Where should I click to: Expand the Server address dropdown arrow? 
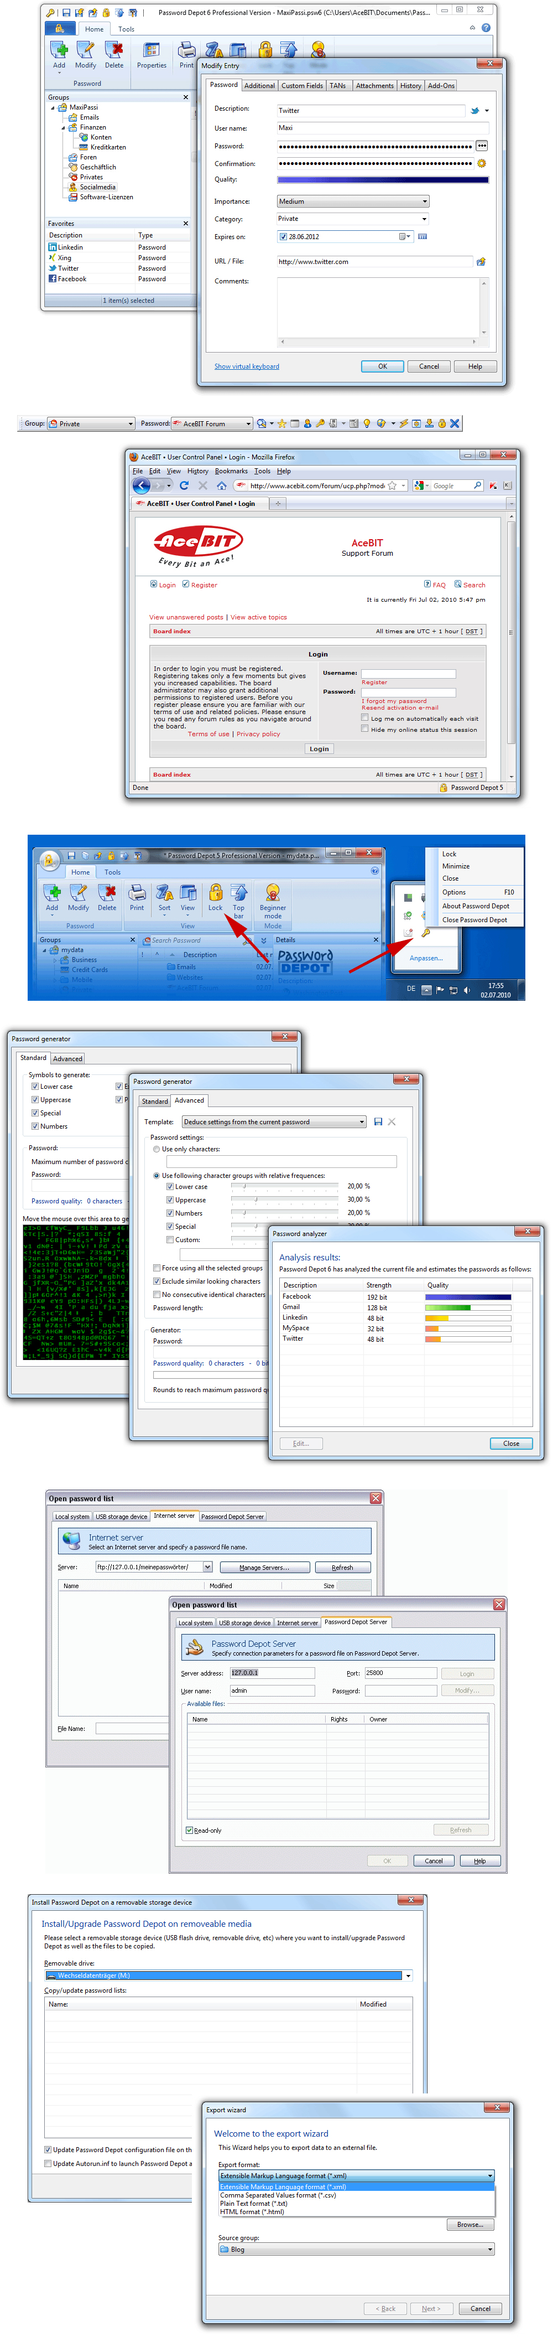pos(207,1567)
